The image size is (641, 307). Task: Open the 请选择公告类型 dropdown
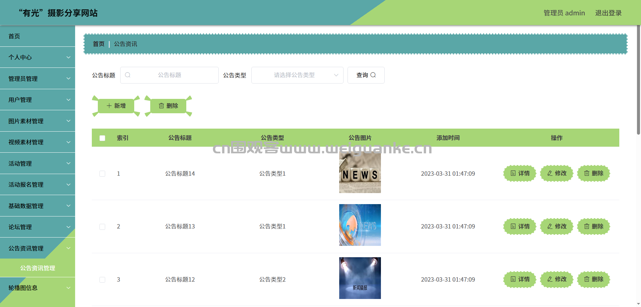297,75
